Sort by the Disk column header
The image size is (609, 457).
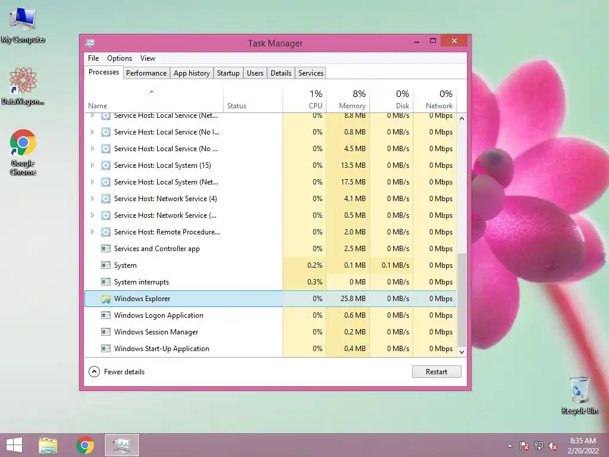(x=391, y=99)
